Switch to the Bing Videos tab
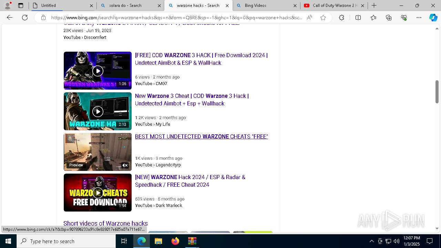441x248 pixels. (x=266, y=6)
